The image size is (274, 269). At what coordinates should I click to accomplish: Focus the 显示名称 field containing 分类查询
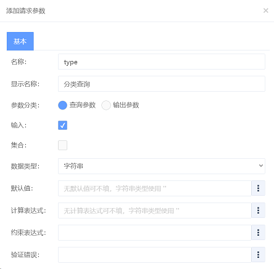[x=162, y=84]
